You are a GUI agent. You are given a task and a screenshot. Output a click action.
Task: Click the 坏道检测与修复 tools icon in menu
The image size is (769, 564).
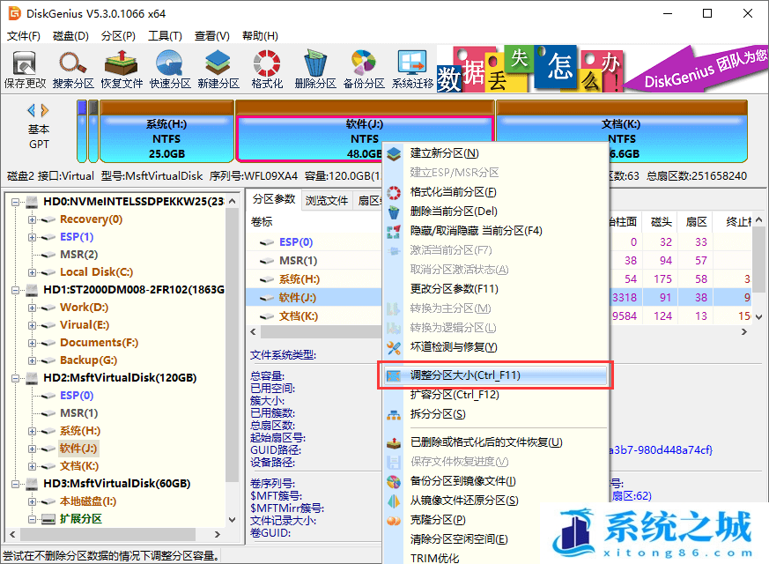click(x=394, y=347)
